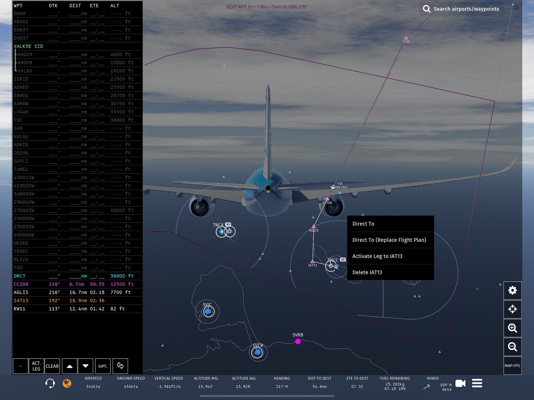Zoom out the map view
This screenshot has width=534, height=400.
(x=512, y=347)
